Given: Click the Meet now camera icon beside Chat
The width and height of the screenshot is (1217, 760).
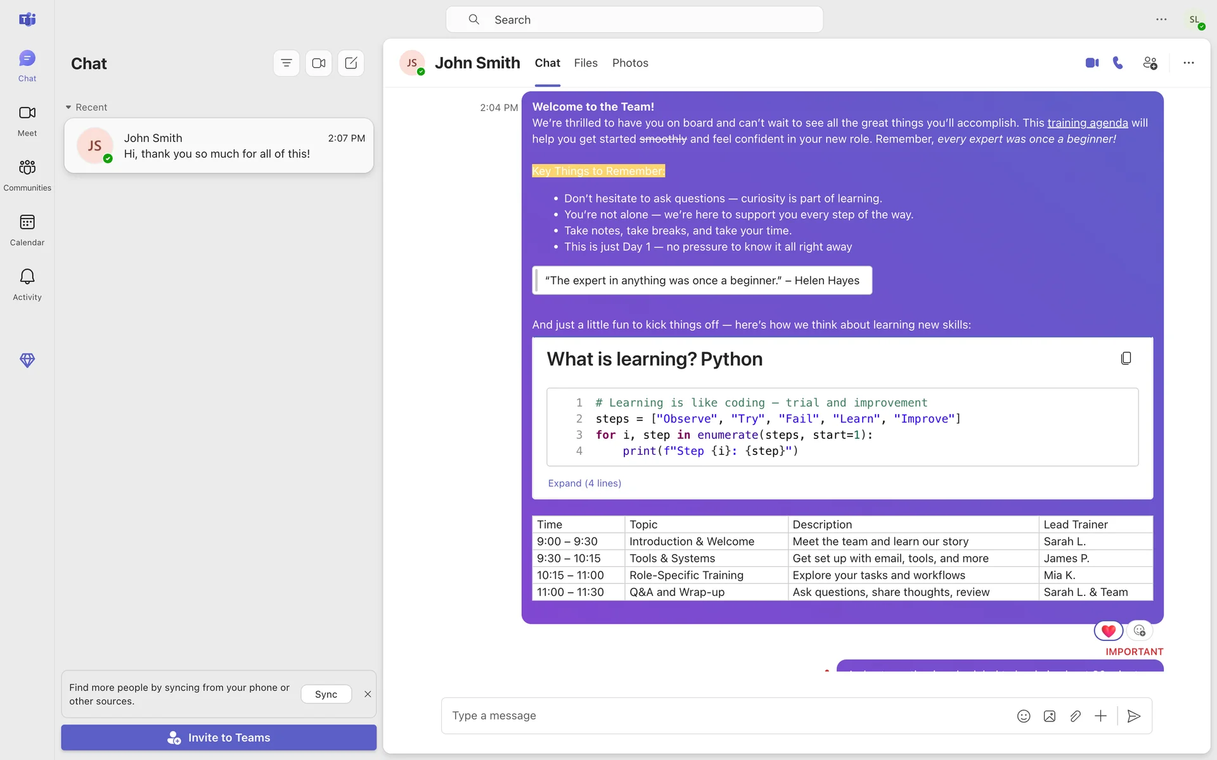Looking at the screenshot, I should point(319,63).
